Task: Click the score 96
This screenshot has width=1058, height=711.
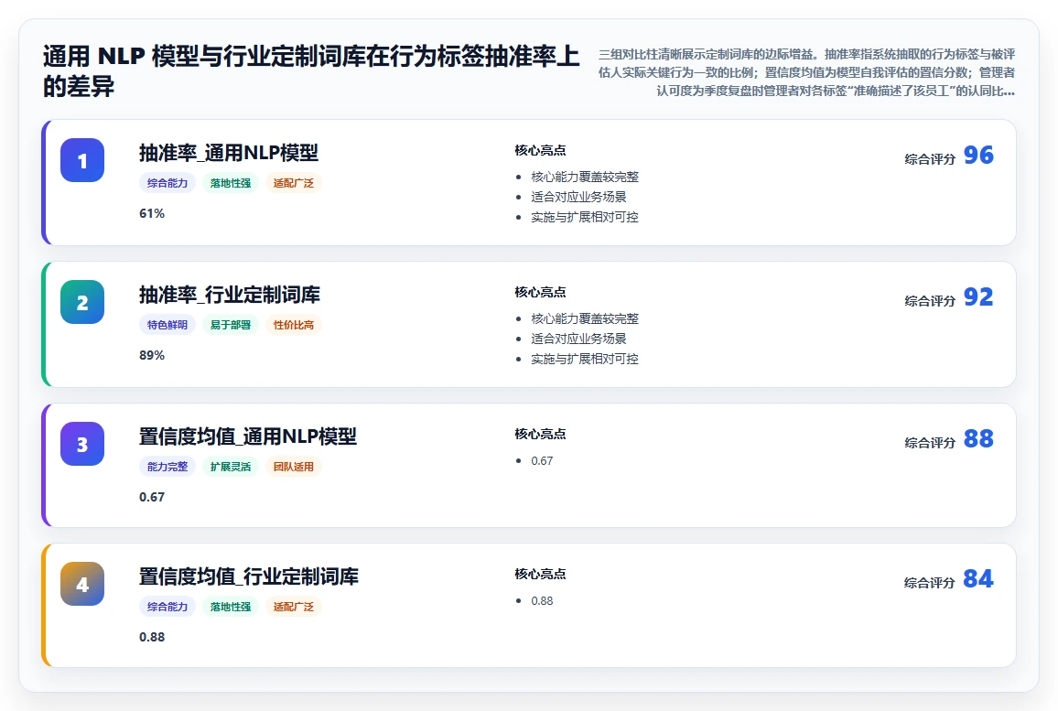Action: [978, 156]
